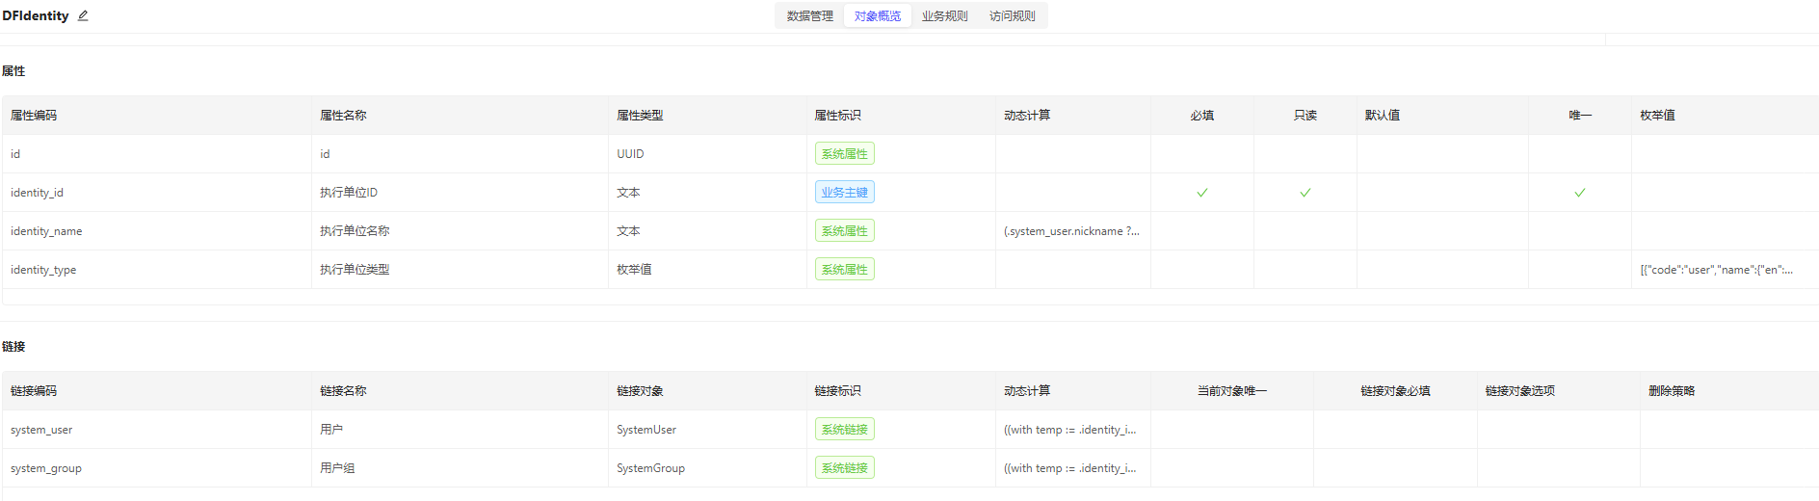Click 系统链接 tag in system_group row
1819x501 pixels.
click(x=844, y=467)
